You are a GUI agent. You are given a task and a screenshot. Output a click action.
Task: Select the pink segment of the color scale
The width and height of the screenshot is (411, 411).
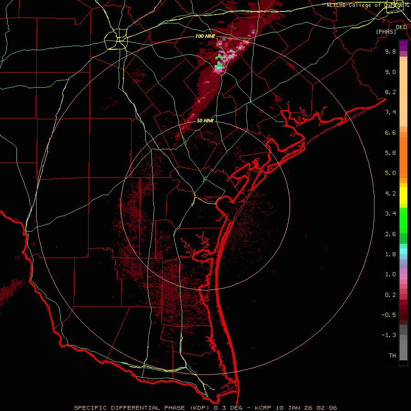point(403,277)
